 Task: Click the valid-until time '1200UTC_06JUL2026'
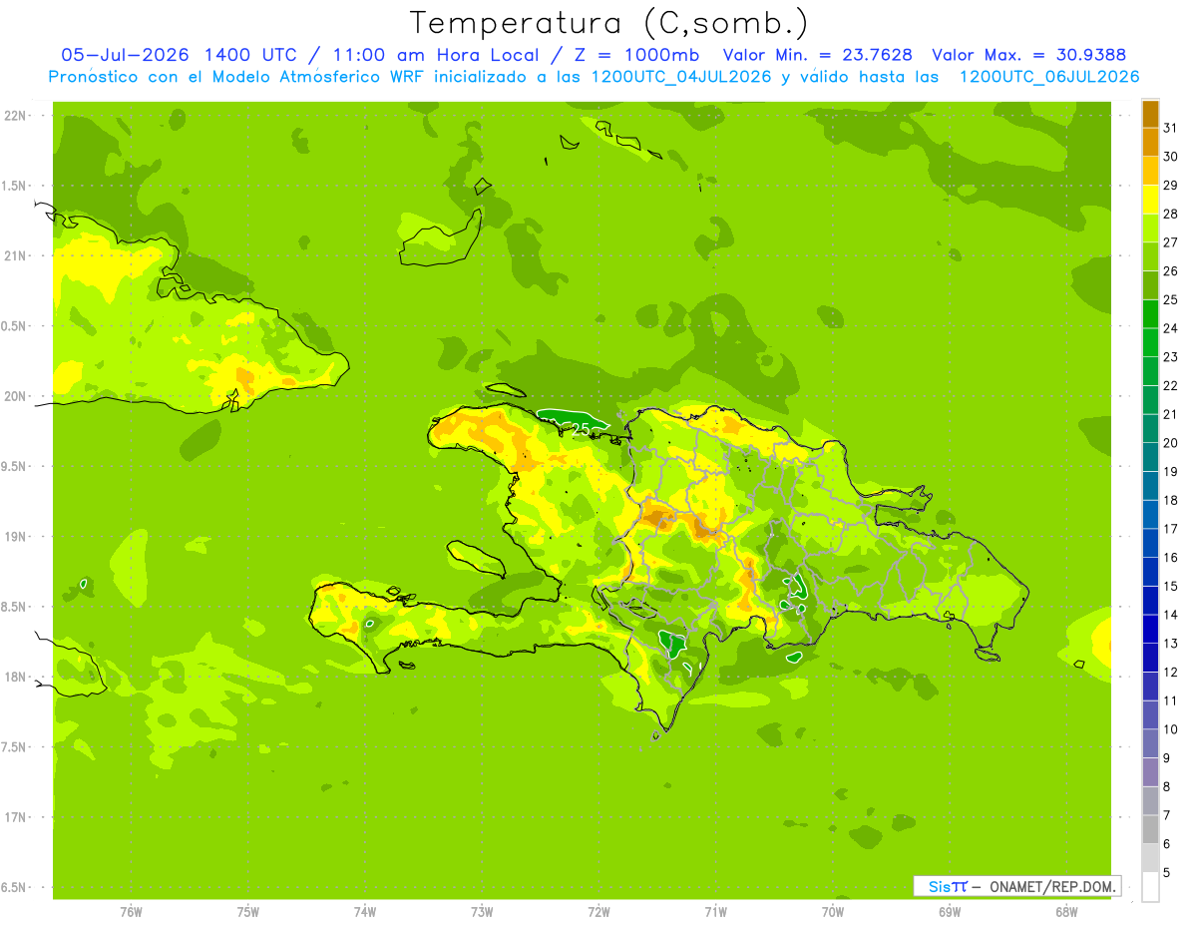(1049, 77)
